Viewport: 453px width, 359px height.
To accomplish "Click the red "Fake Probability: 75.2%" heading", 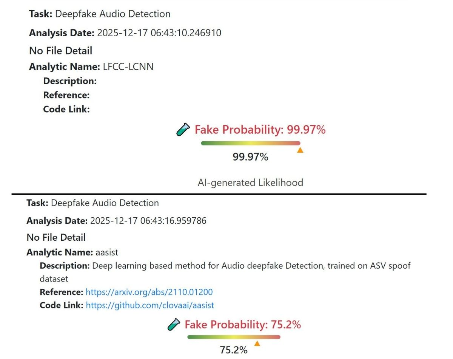I will coord(242,324).
